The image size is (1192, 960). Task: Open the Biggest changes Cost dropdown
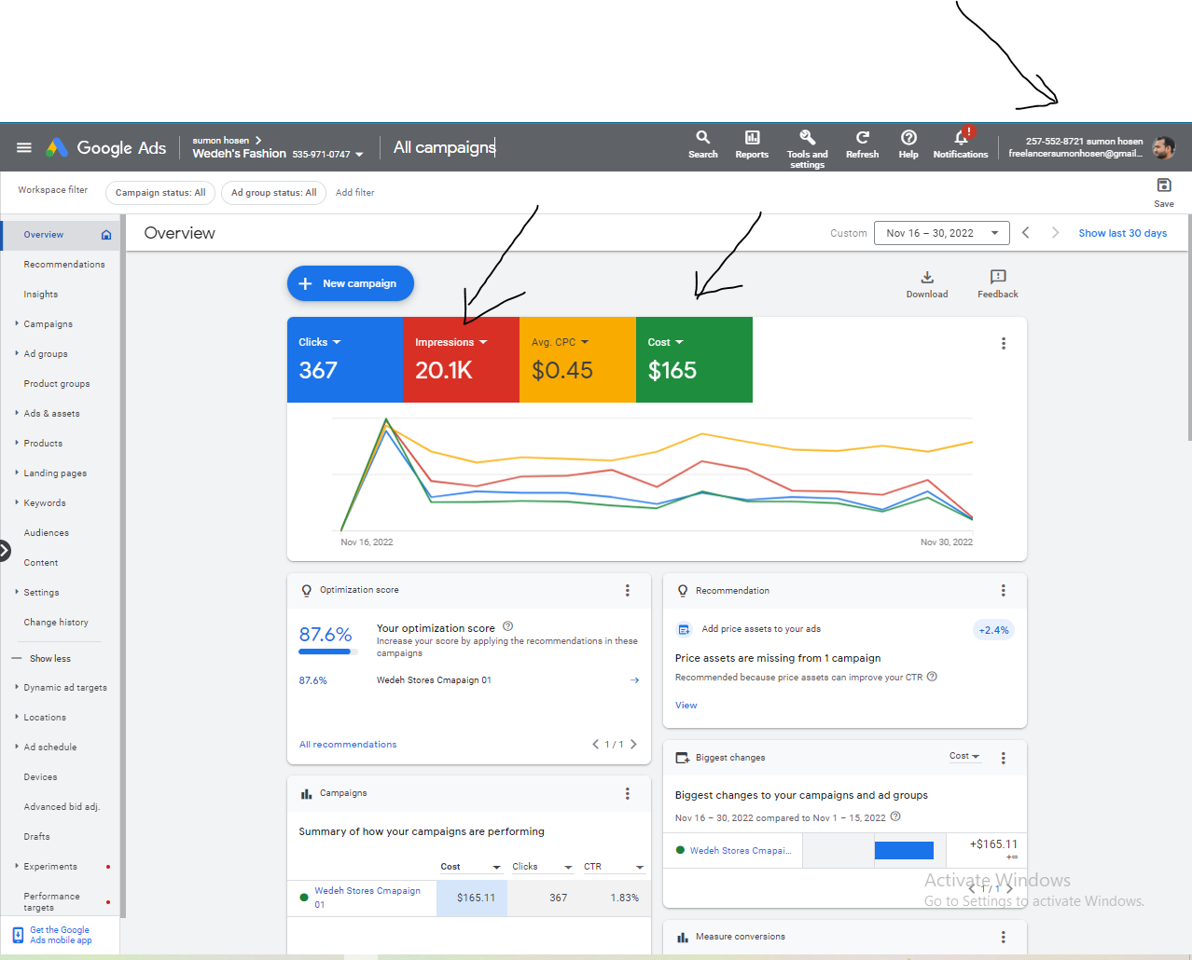tap(964, 756)
